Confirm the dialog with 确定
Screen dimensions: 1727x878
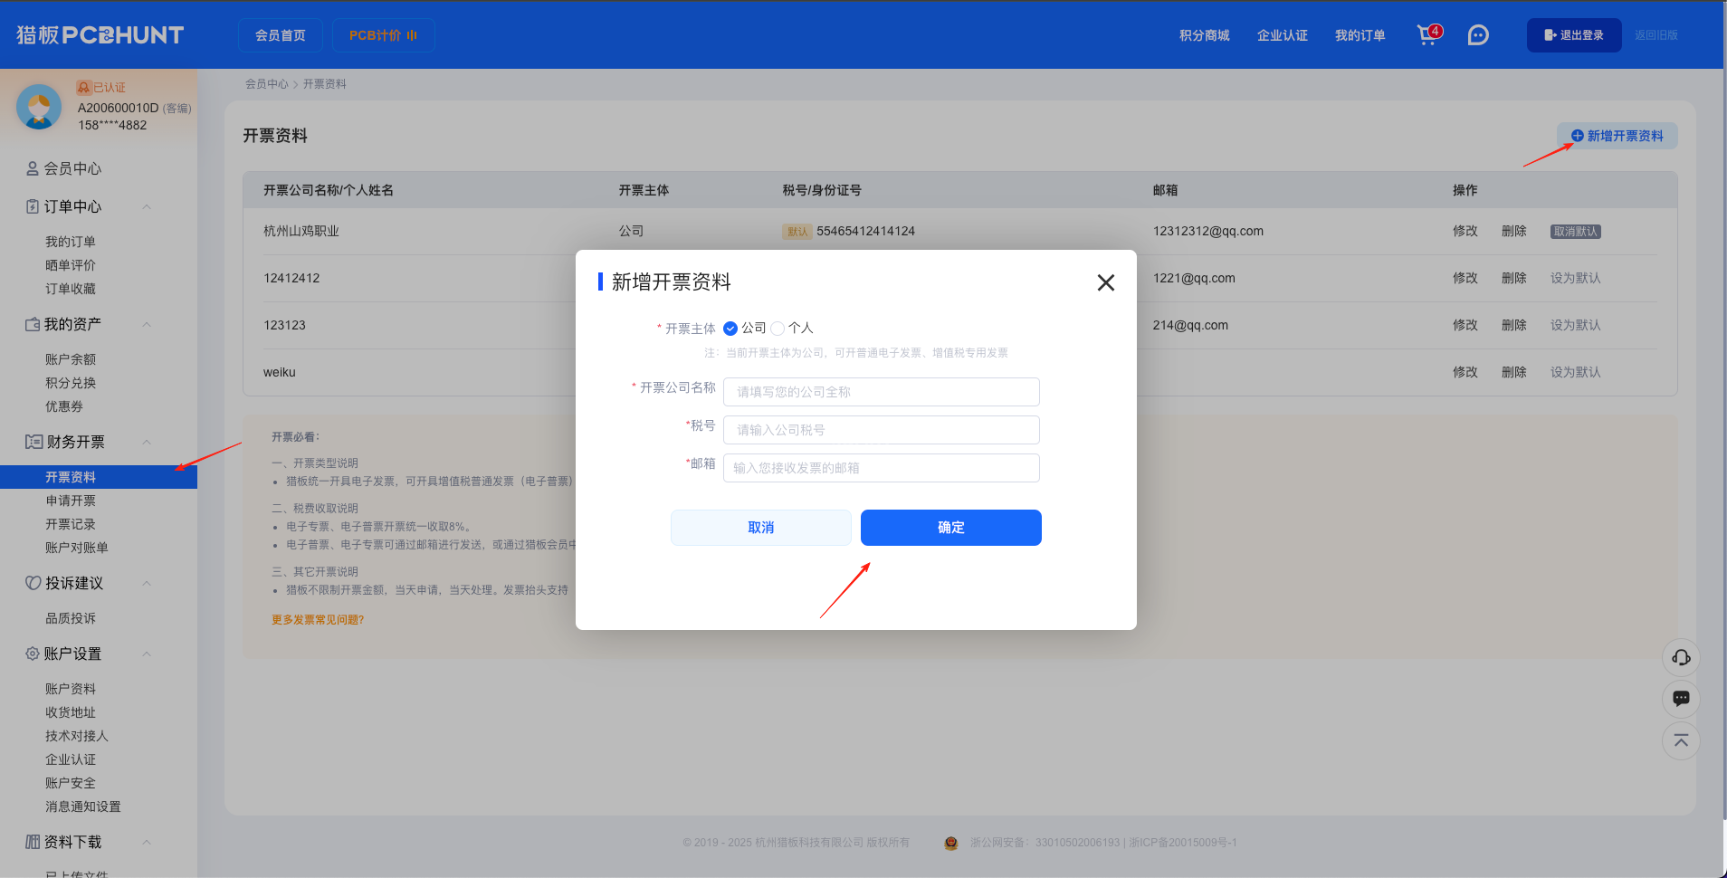pyautogui.click(x=950, y=528)
